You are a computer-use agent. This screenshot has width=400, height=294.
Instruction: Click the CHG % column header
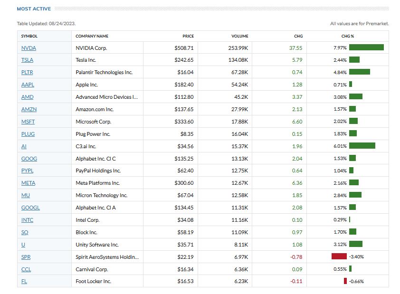click(x=348, y=36)
